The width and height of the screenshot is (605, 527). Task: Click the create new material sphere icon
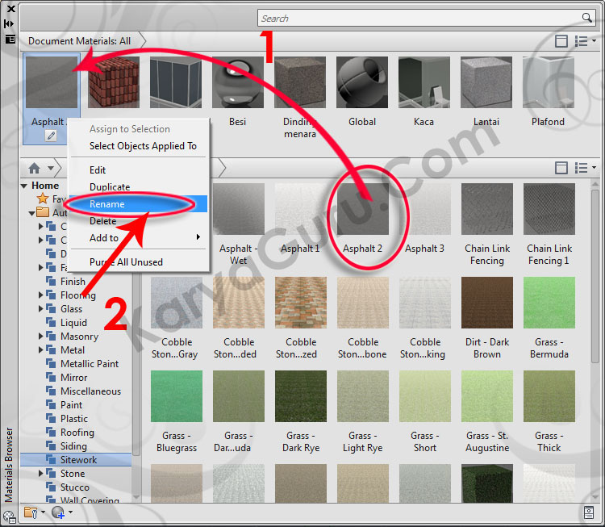coord(58,512)
